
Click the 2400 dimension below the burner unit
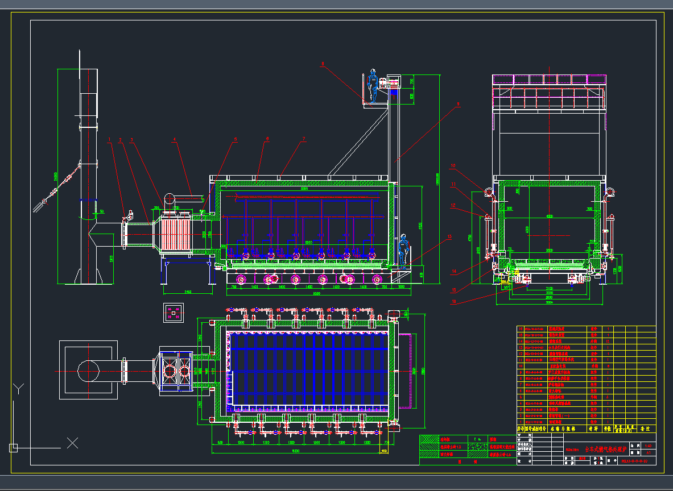click(187, 292)
